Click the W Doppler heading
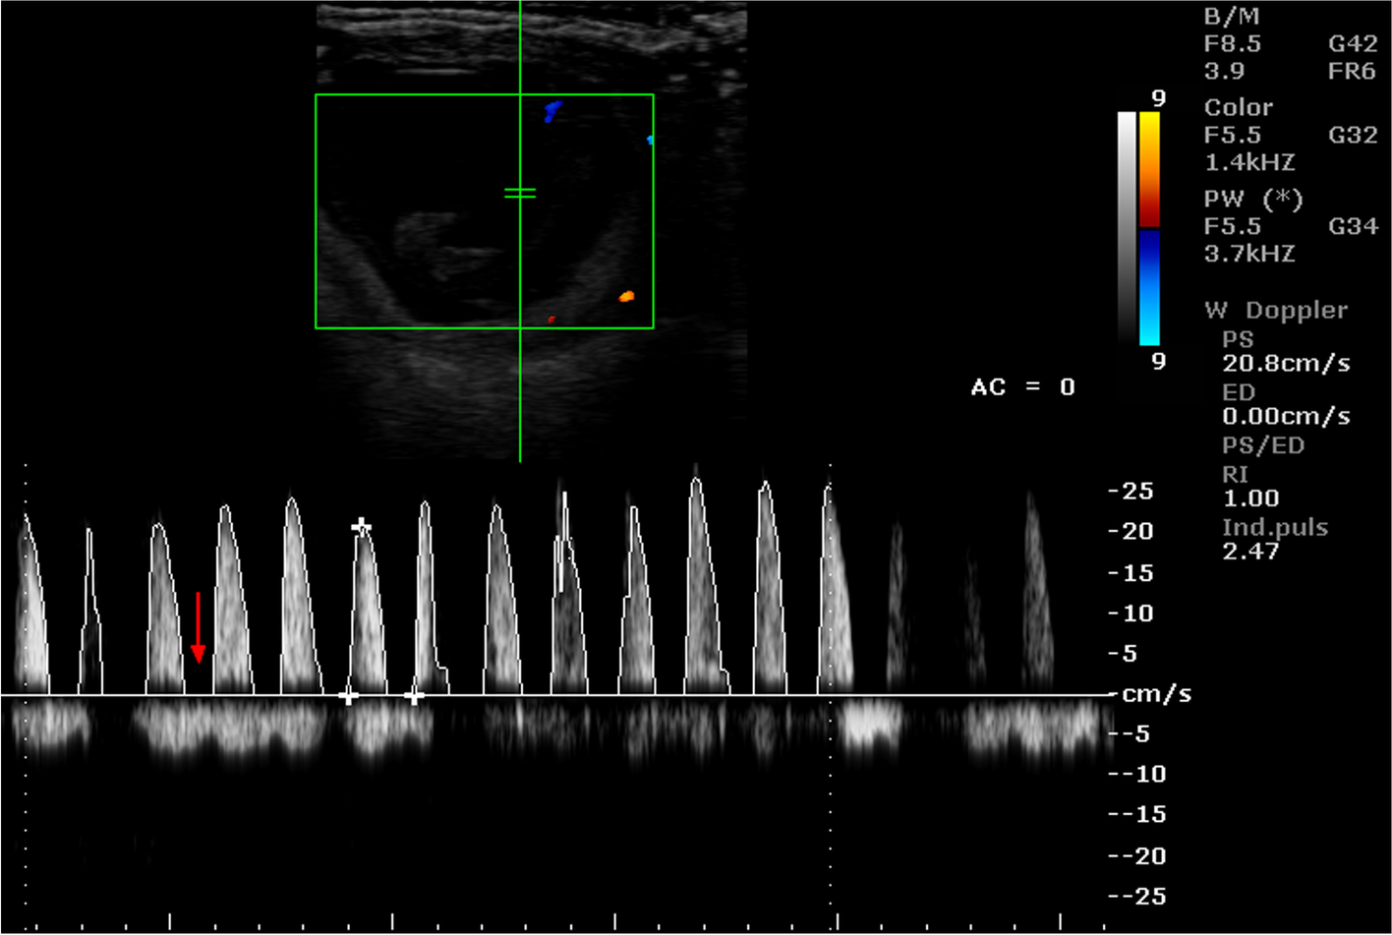This screenshot has height=935, width=1392. click(1276, 311)
